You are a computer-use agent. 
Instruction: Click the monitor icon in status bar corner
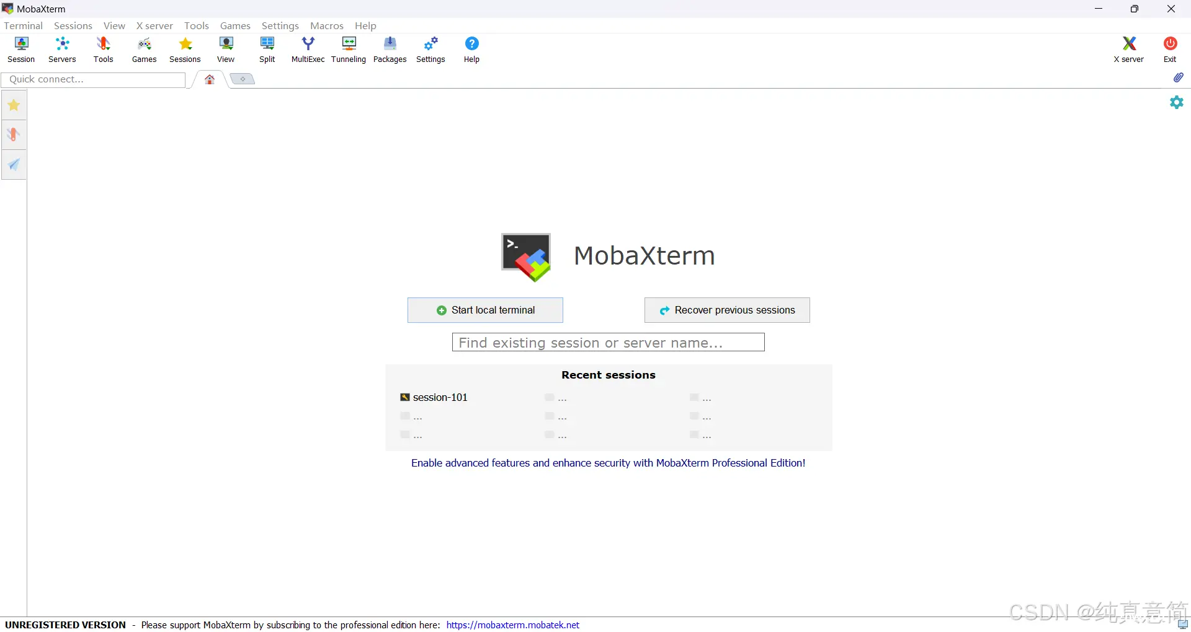click(1182, 625)
